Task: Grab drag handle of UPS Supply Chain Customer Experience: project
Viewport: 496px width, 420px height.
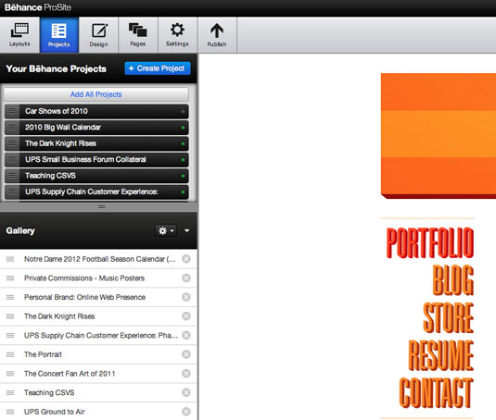Action: coord(12,191)
